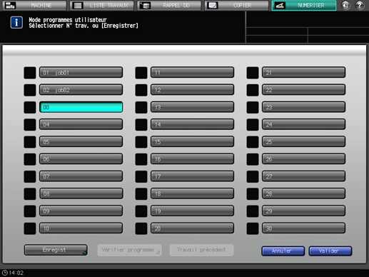369x277 pixels.
Task: Toggle the lock box beside 02 job02
Action: click(x=30, y=90)
